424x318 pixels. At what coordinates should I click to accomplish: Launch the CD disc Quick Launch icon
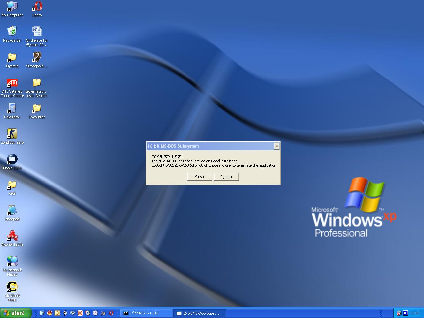point(95,313)
